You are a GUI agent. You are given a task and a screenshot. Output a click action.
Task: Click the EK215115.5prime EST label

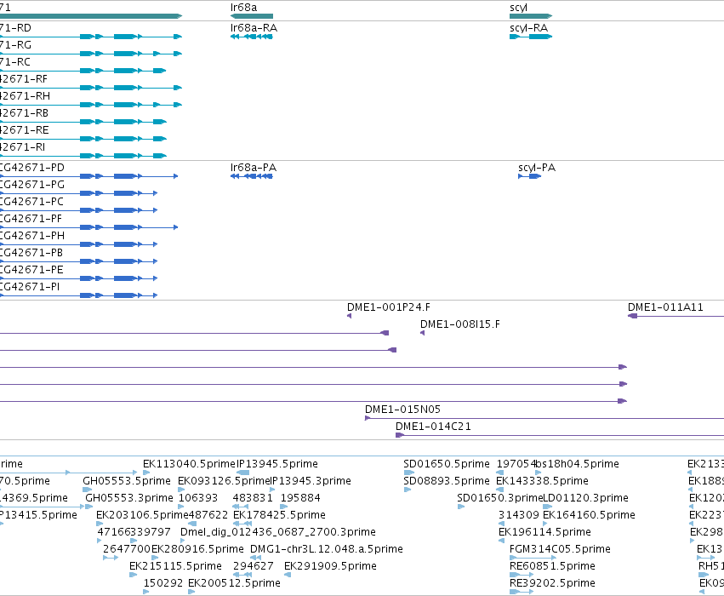175,566
